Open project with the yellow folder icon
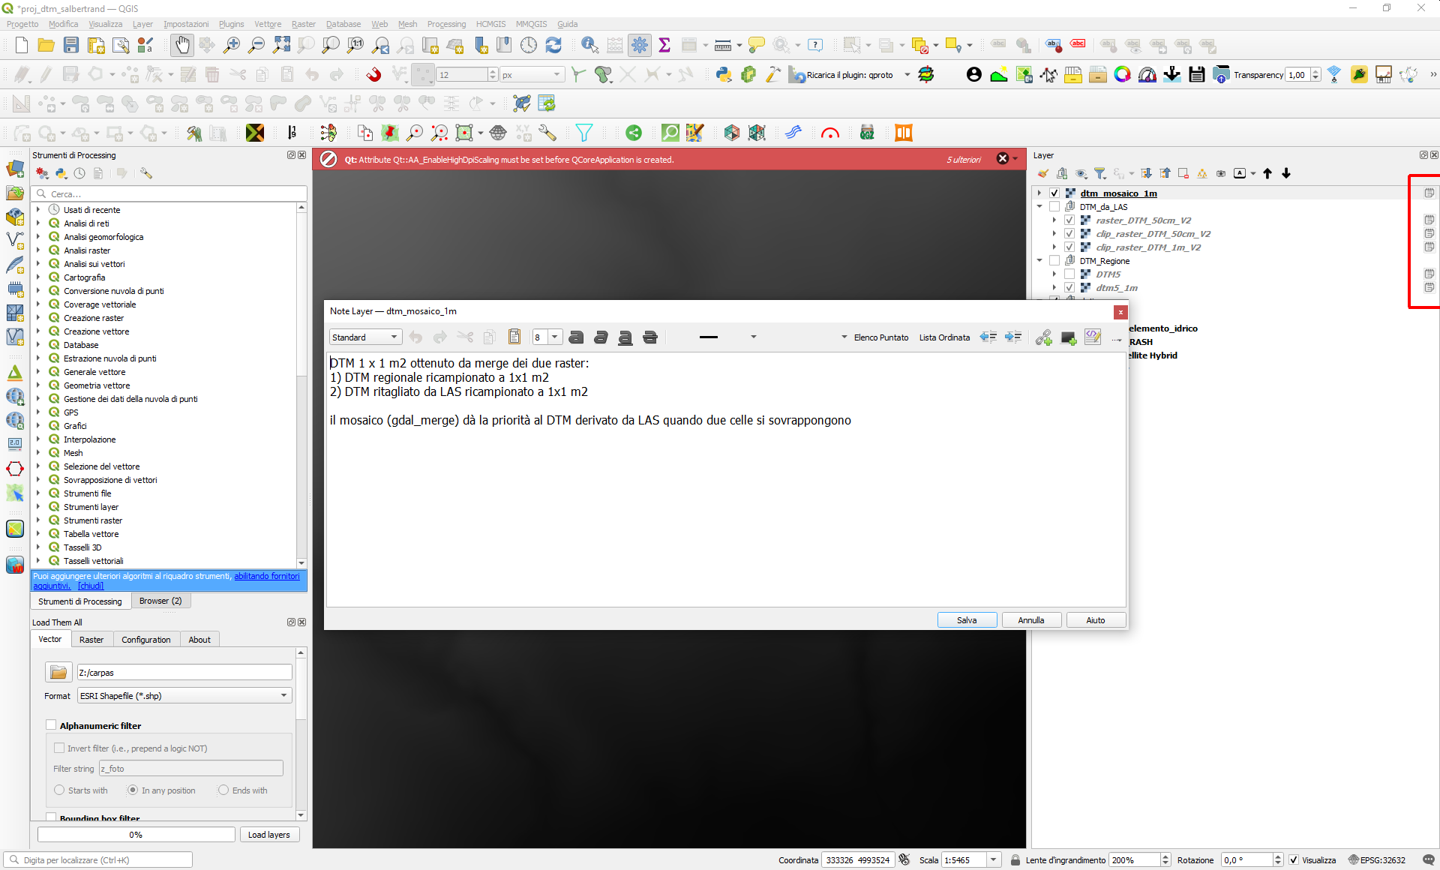1440x870 pixels. (46, 45)
